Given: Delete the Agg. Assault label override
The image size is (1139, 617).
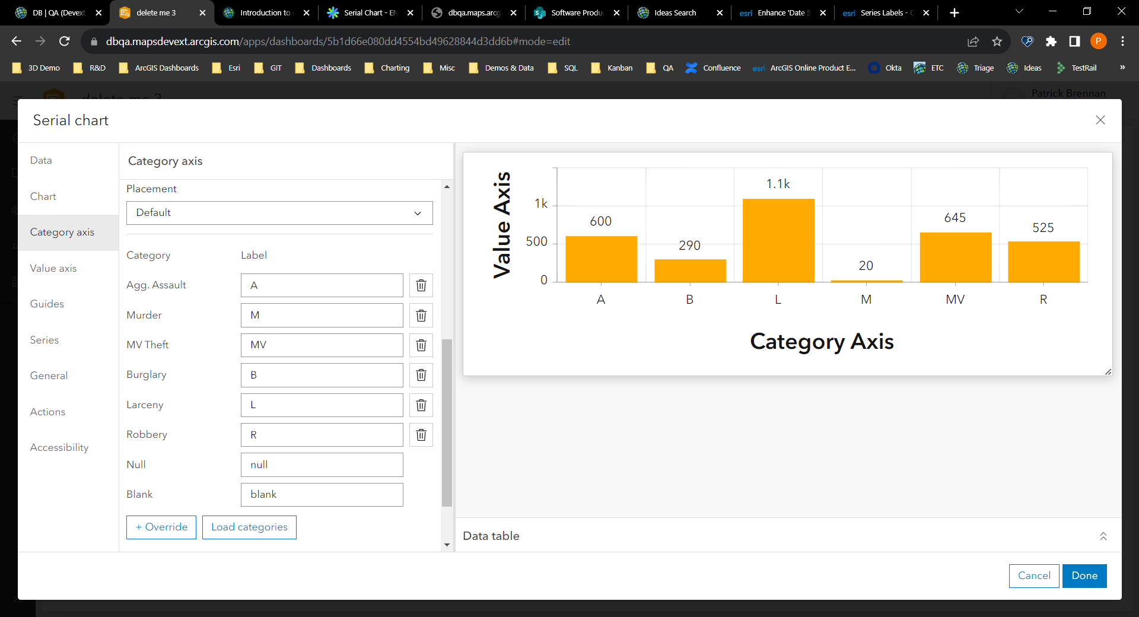Looking at the screenshot, I should pyautogui.click(x=421, y=285).
